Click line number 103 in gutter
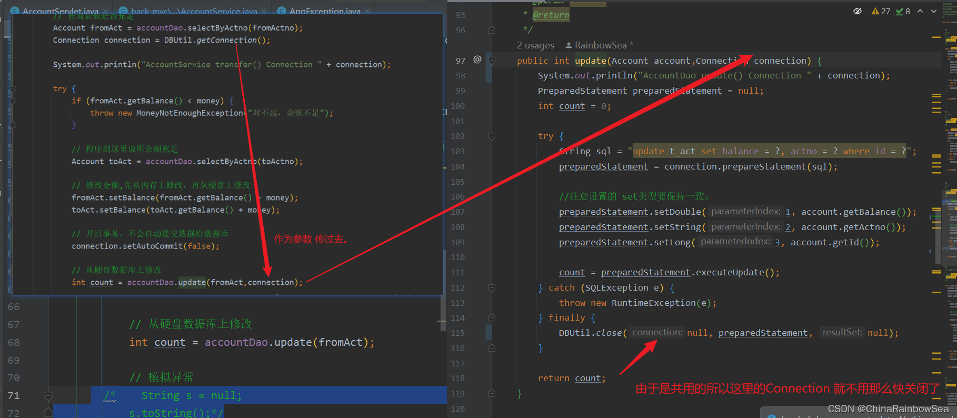 click(457, 152)
